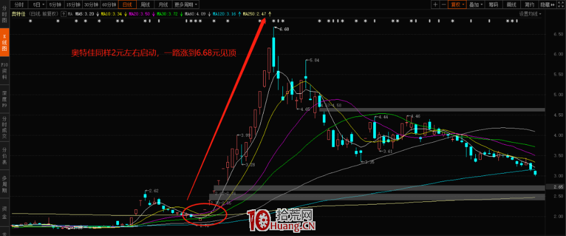Click the 3.61 low price label
Screen dimensions: 566x236
click(388, 151)
